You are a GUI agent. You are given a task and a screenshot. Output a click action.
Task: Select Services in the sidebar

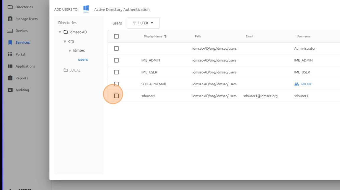coord(22,42)
